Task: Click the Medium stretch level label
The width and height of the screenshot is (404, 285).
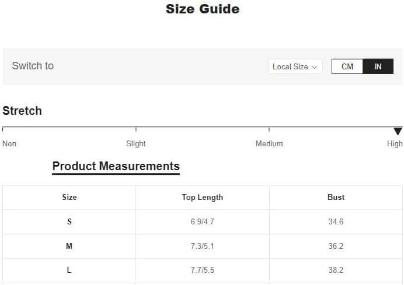Action: pyautogui.click(x=269, y=143)
